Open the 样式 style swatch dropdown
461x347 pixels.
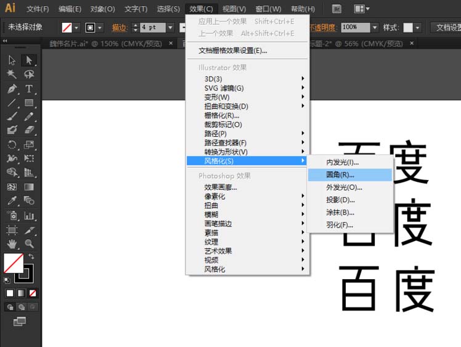(x=417, y=28)
